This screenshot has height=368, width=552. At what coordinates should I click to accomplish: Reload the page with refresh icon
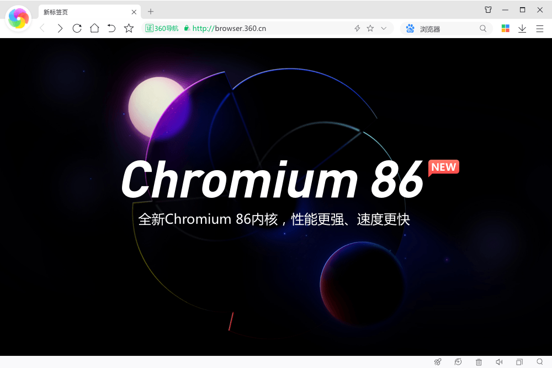point(77,28)
